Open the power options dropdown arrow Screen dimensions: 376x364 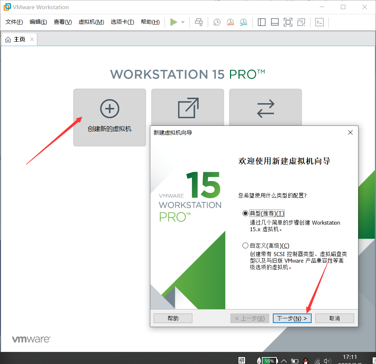point(183,22)
